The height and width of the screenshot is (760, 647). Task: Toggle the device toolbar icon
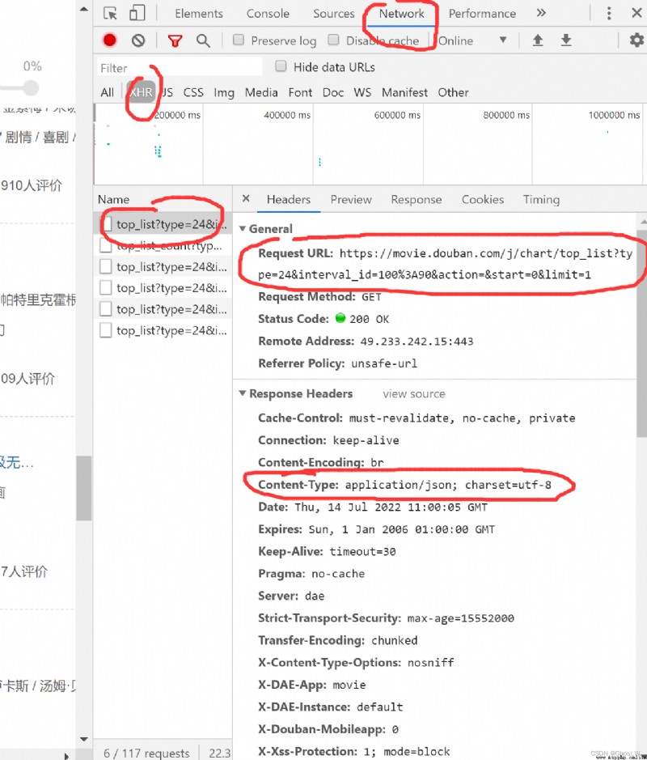point(137,13)
